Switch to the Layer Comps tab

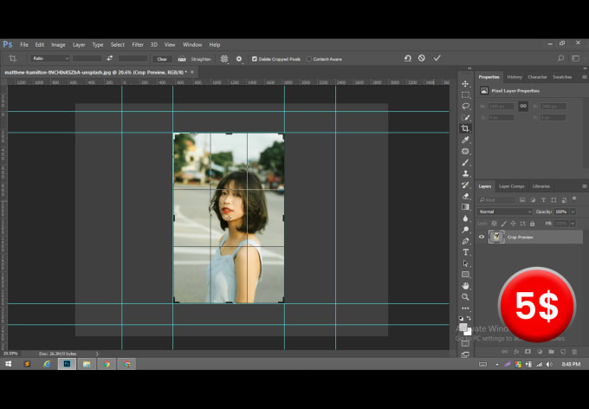511,186
